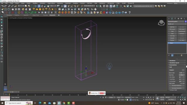
Task: Click the taskbar search box
Action: coord(19,103)
